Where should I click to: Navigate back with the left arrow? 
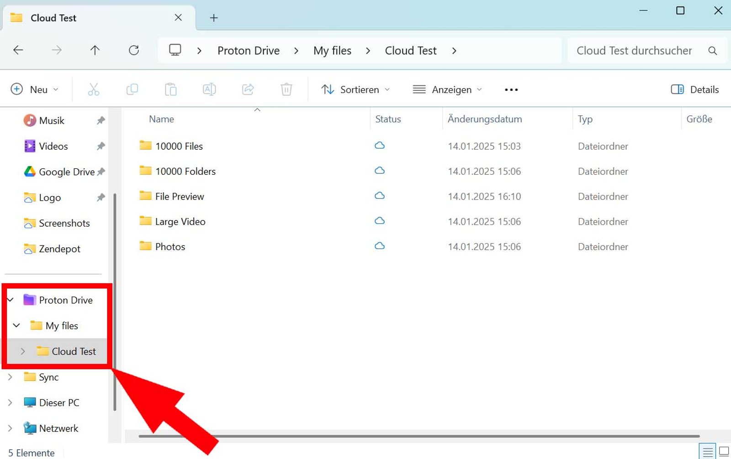coord(18,50)
